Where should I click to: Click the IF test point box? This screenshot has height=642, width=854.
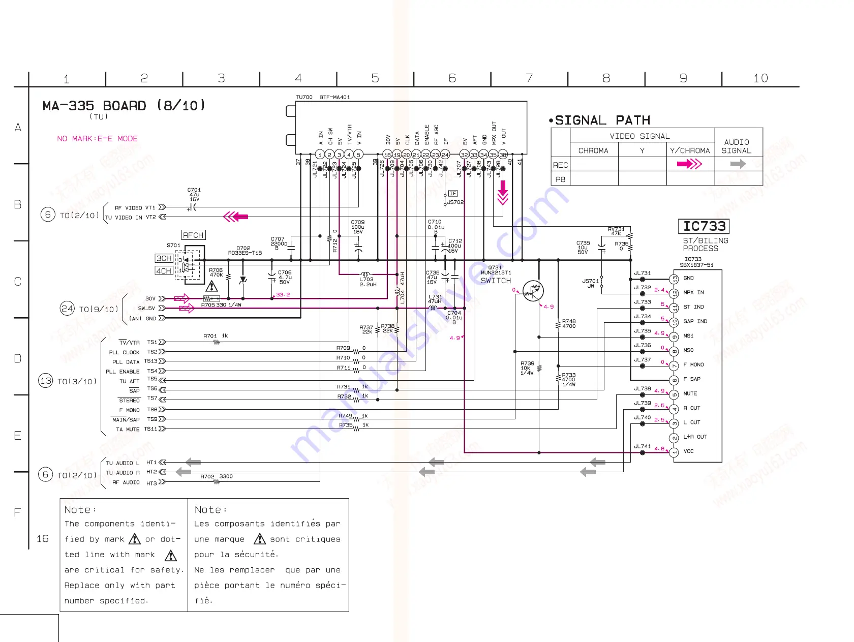pyautogui.click(x=453, y=194)
